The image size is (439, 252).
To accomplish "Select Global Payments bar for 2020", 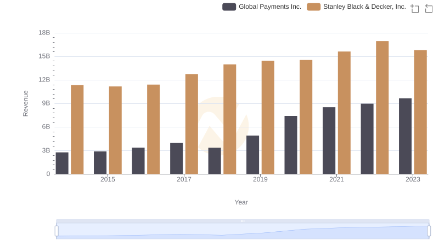I will coord(291,145).
